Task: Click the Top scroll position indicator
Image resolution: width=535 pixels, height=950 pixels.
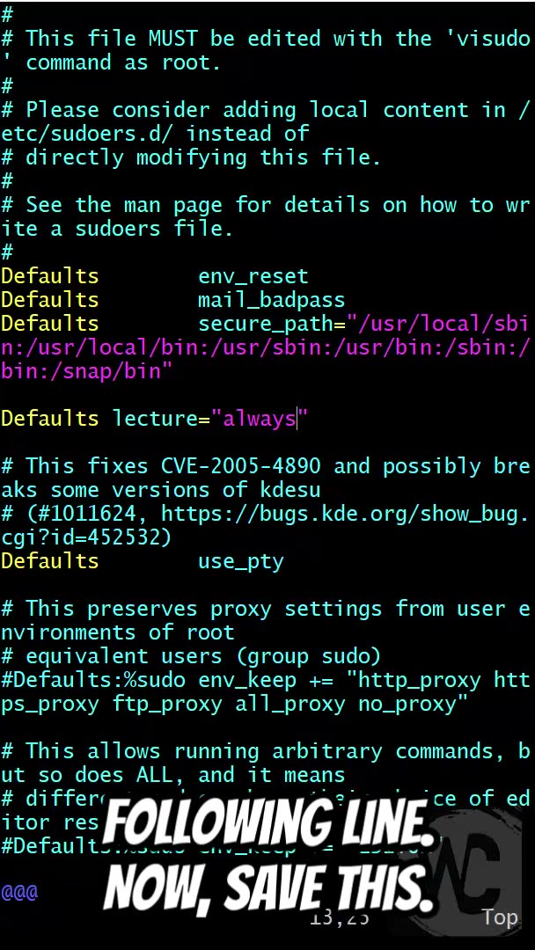Action: point(499,917)
